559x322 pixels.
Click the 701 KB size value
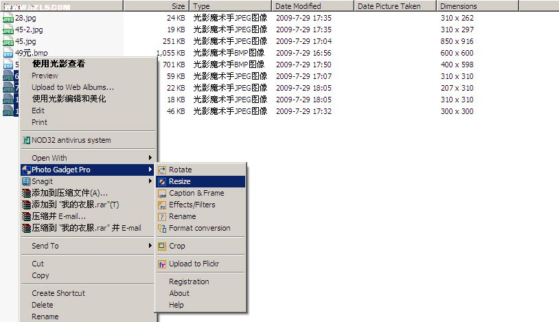tap(174, 65)
